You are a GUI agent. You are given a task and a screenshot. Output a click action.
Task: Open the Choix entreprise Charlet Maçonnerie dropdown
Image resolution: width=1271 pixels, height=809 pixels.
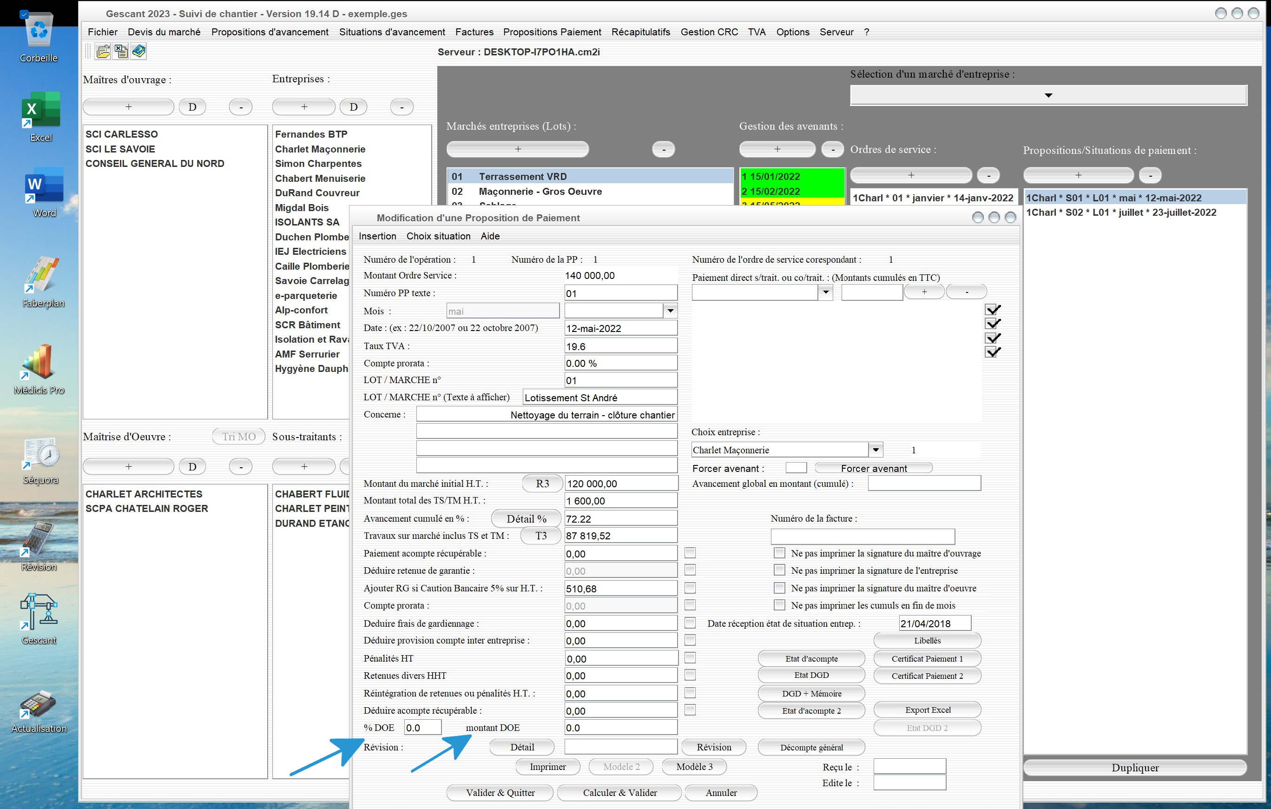(876, 450)
